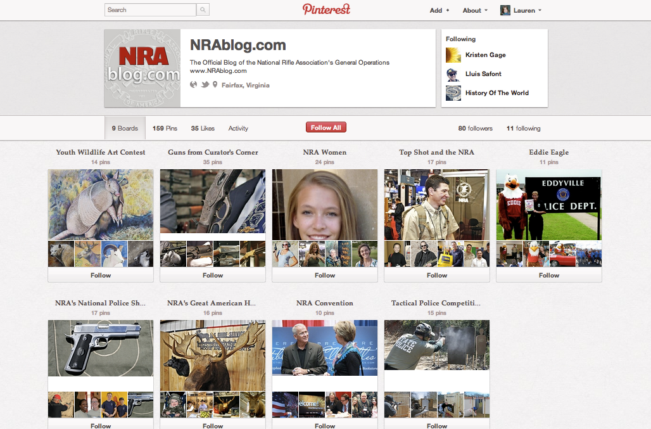Open the Activity tab

[238, 128]
